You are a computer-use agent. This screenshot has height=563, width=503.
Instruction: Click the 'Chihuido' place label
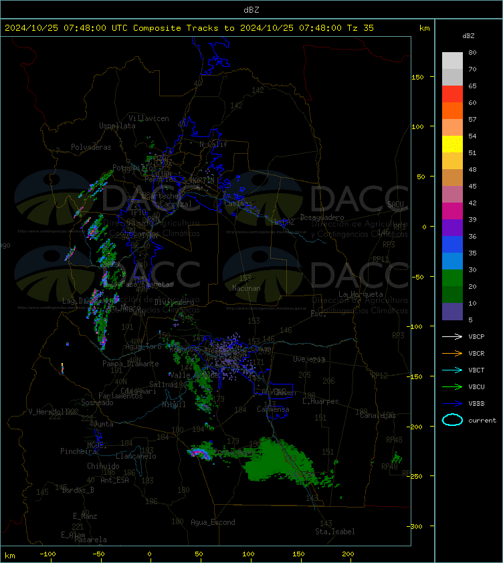pos(103,466)
